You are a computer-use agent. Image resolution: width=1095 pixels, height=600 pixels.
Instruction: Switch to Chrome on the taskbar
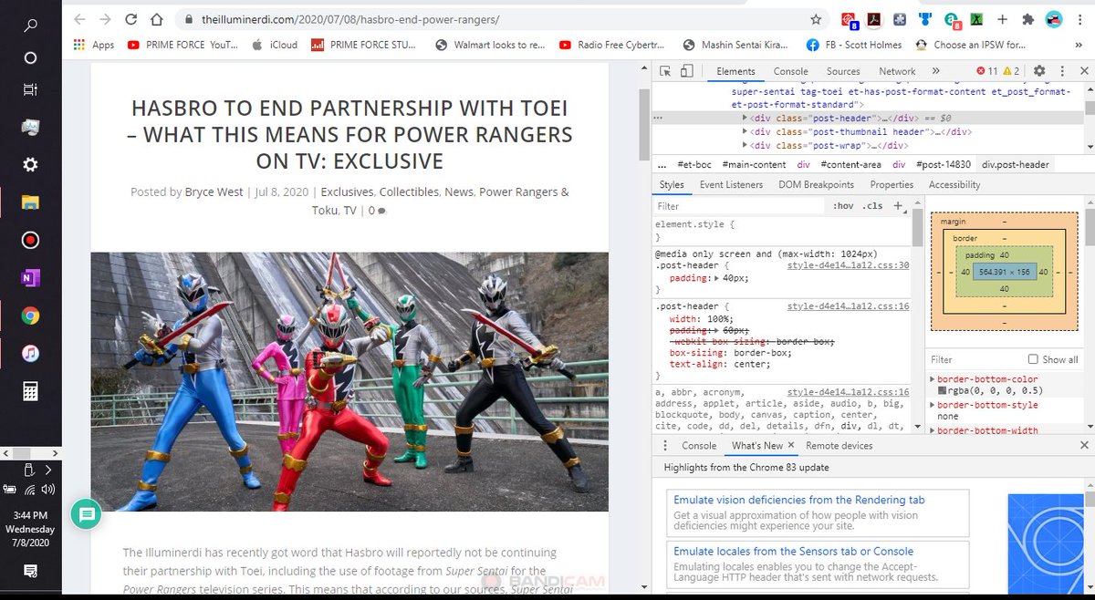coord(29,316)
